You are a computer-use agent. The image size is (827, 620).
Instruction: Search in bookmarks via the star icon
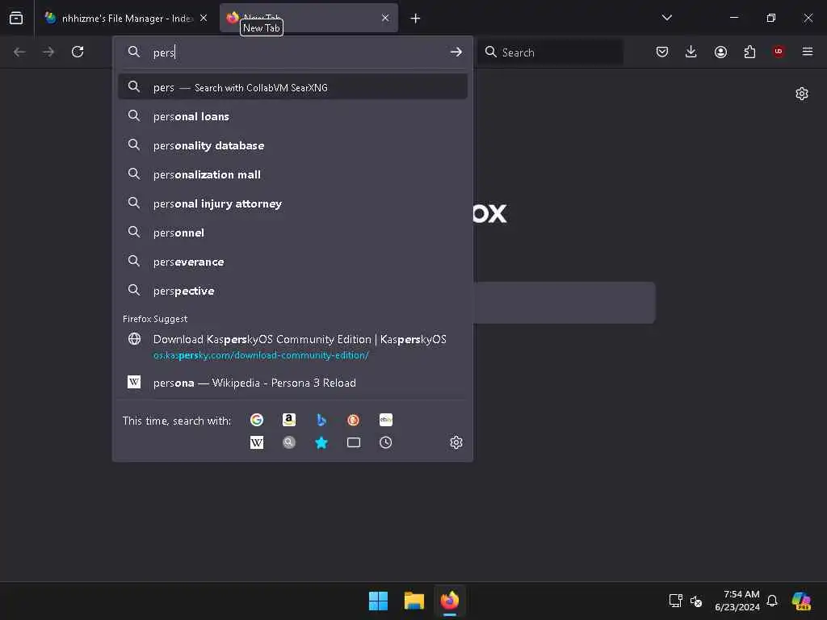(321, 442)
